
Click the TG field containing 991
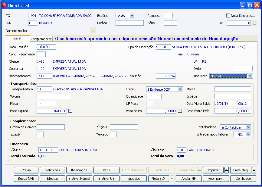coord(33,16)
